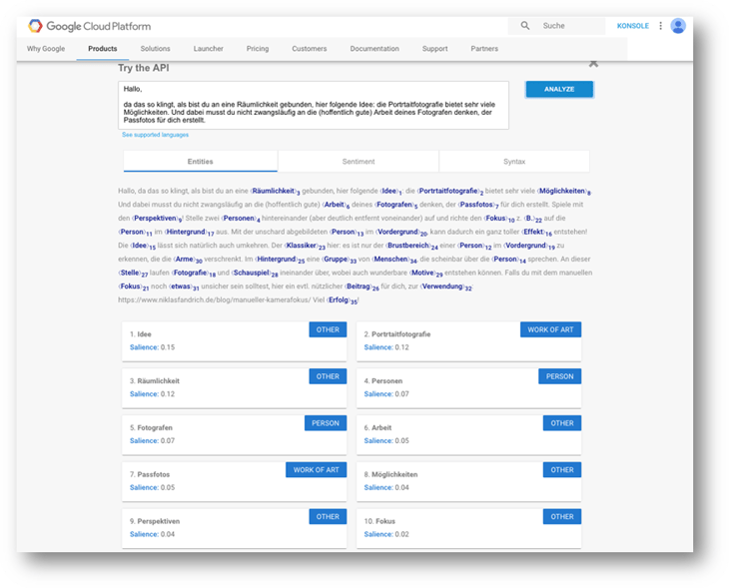Open the Pricing page
The width and height of the screenshot is (729, 588).
pyautogui.click(x=258, y=48)
